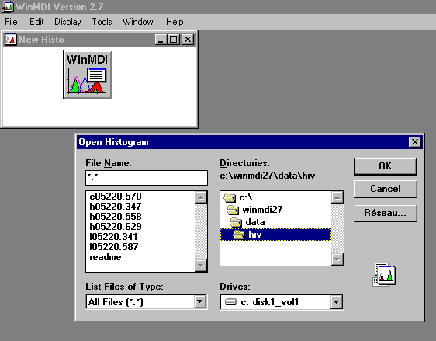This screenshot has height=341, width=436.
Task: Select file h05220.347
Action: [x=116, y=207]
